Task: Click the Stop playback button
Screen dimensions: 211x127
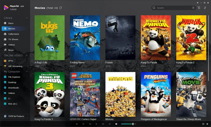Action: click(x=77, y=124)
